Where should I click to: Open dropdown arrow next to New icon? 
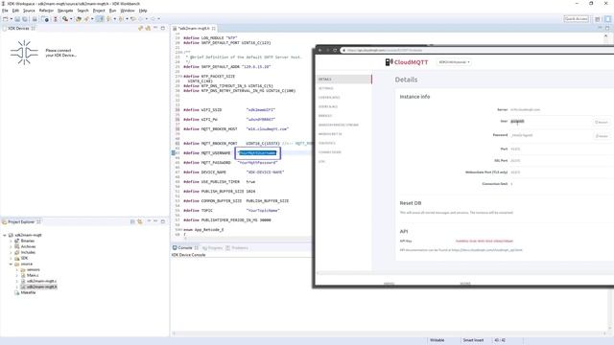tap(12, 19)
